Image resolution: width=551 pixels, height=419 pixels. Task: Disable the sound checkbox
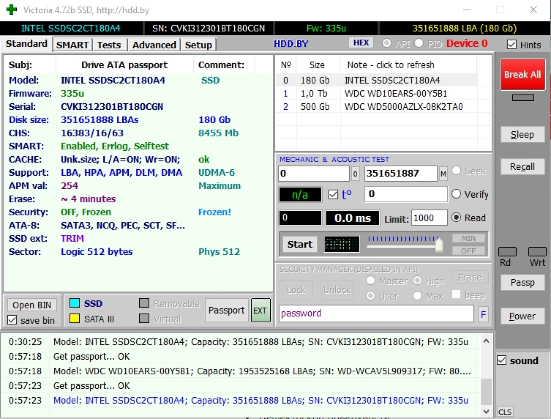click(502, 360)
